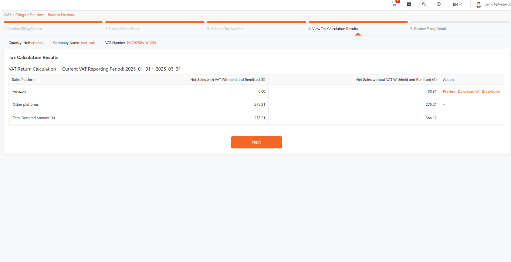Image resolution: width=511 pixels, height=262 pixels.
Task: Click the Tax Calculation Results heading
Action: click(33, 58)
